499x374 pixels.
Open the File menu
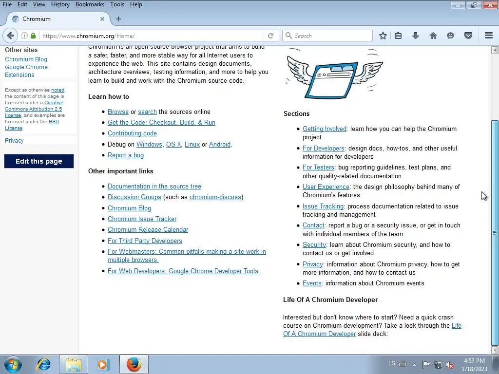pyautogui.click(x=7, y=4)
